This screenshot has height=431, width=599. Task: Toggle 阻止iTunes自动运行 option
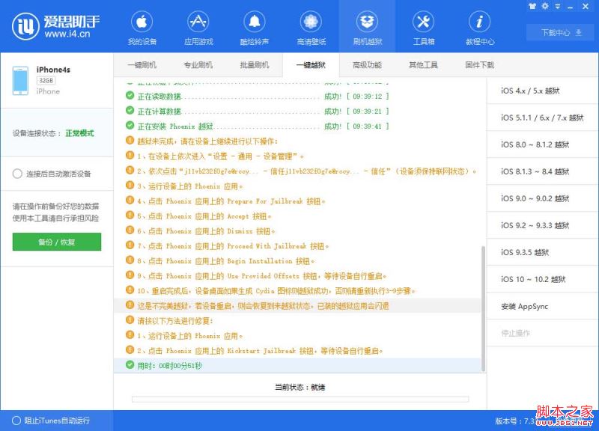[16, 421]
